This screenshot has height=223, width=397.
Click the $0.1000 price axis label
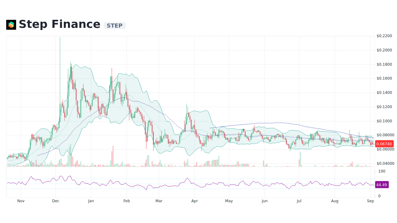click(384, 121)
